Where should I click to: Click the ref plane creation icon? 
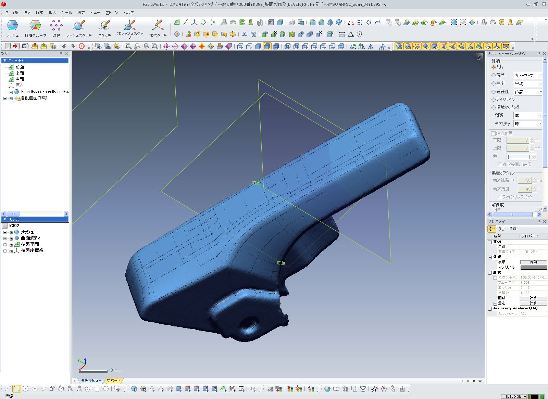(177, 23)
